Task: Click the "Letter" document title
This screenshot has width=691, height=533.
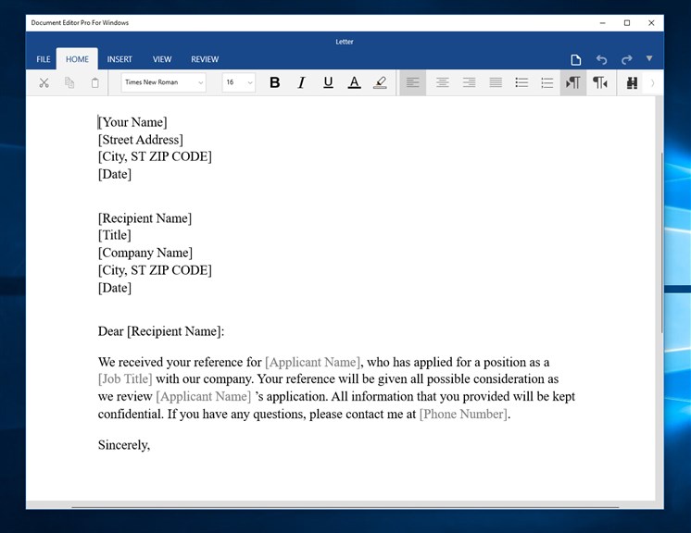Action: [x=345, y=42]
